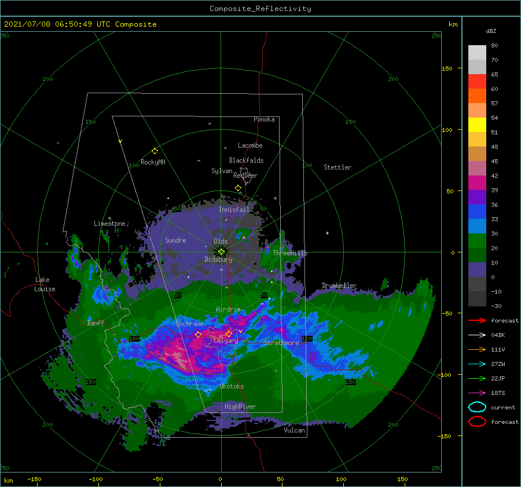521x487 pixels.
Task: Select the Ponoka label
Action: [264, 119]
